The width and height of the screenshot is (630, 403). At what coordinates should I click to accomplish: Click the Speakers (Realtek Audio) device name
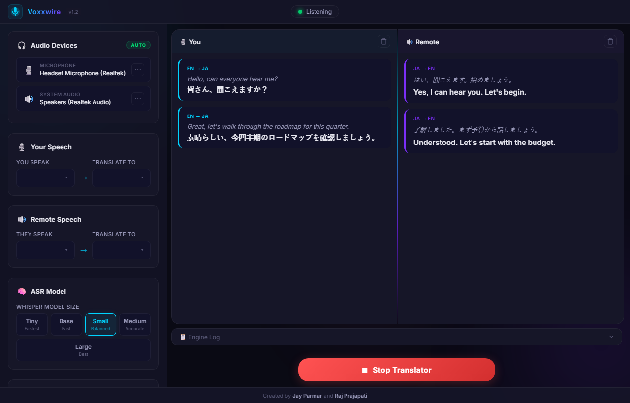coord(75,102)
